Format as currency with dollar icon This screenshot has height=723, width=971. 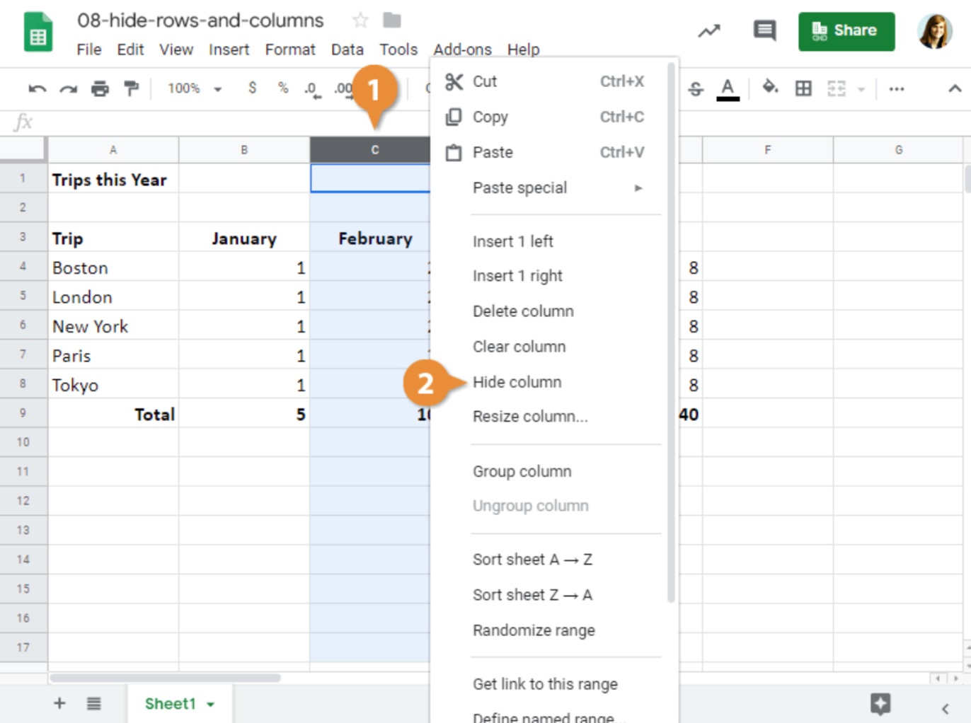[x=252, y=88]
